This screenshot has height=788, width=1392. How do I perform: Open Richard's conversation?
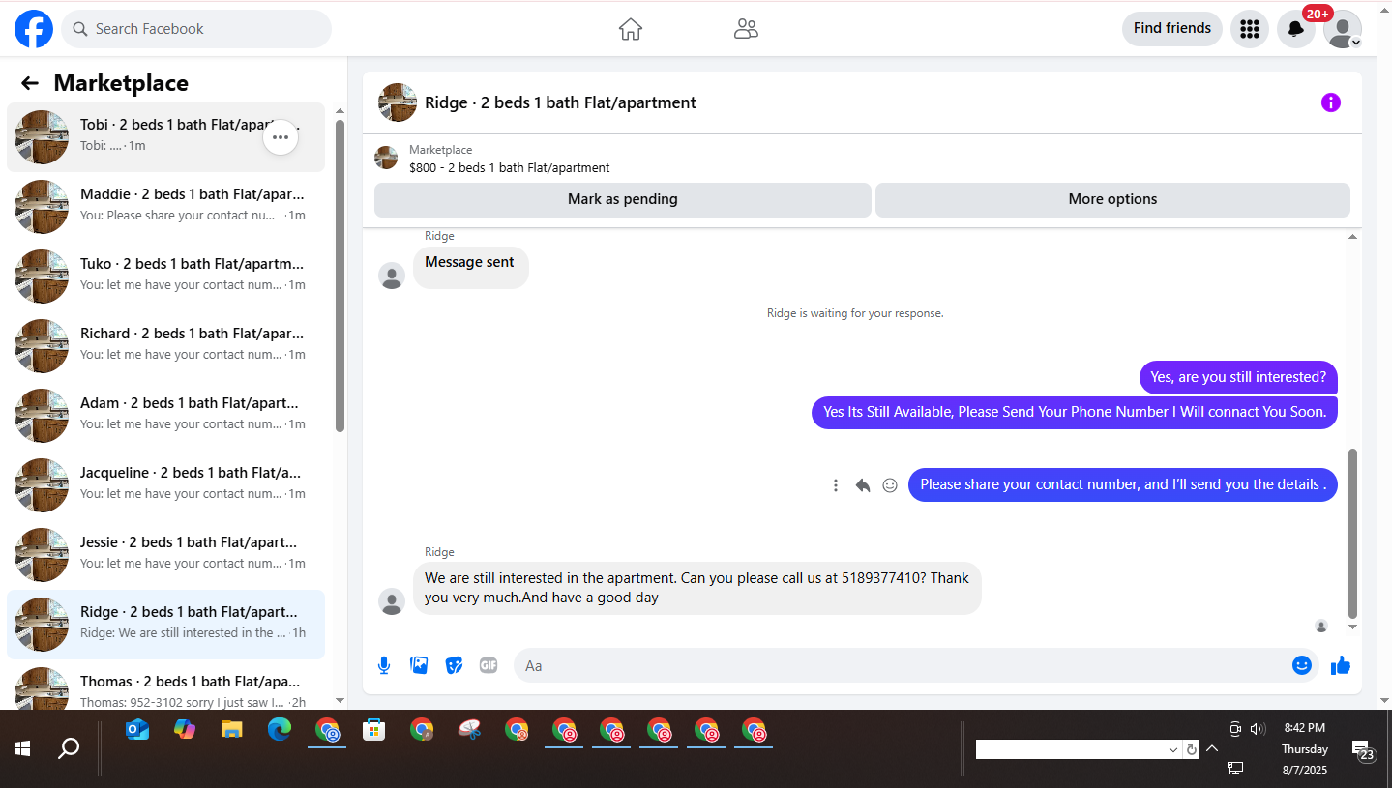click(x=165, y=346)
